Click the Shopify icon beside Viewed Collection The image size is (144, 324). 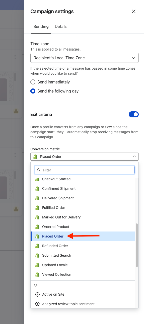(37, 274)
